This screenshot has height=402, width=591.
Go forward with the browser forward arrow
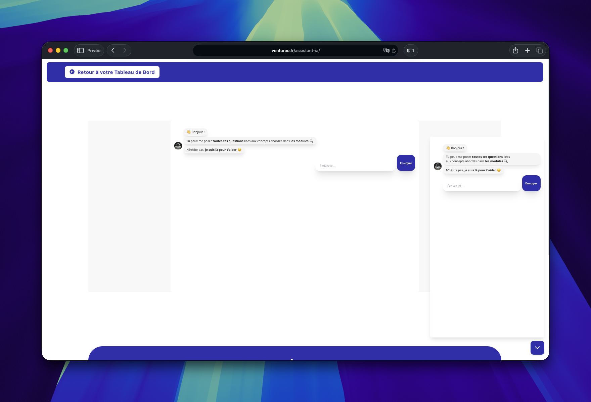coord(125,50)
